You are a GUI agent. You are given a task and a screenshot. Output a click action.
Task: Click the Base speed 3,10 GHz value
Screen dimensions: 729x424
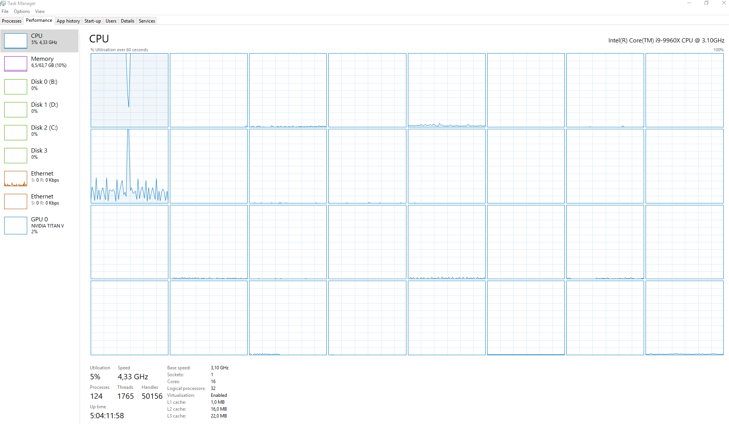(x=220, y=368)
